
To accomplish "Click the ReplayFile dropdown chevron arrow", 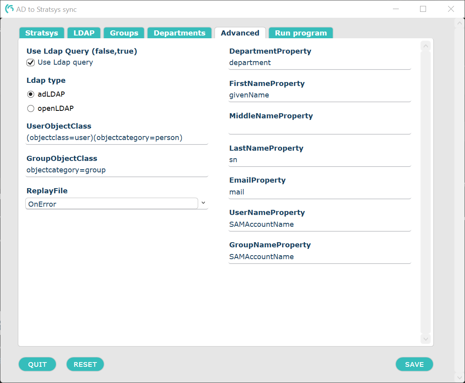I will pos(203,203).
